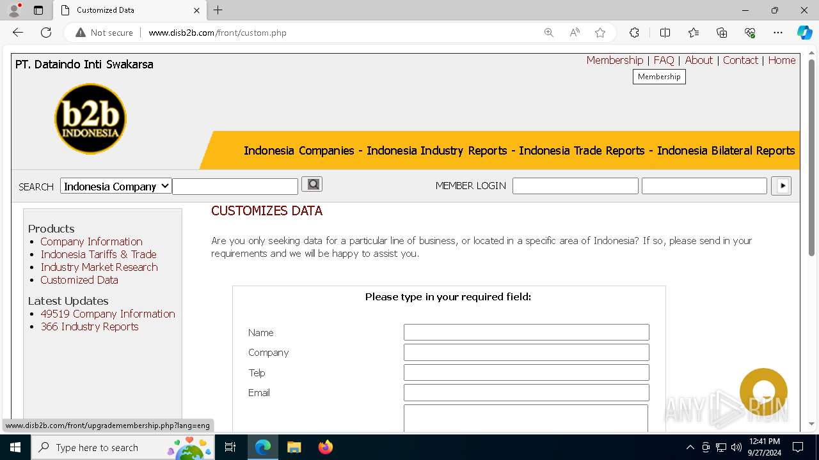Click the Name input field

click(527, 332)
